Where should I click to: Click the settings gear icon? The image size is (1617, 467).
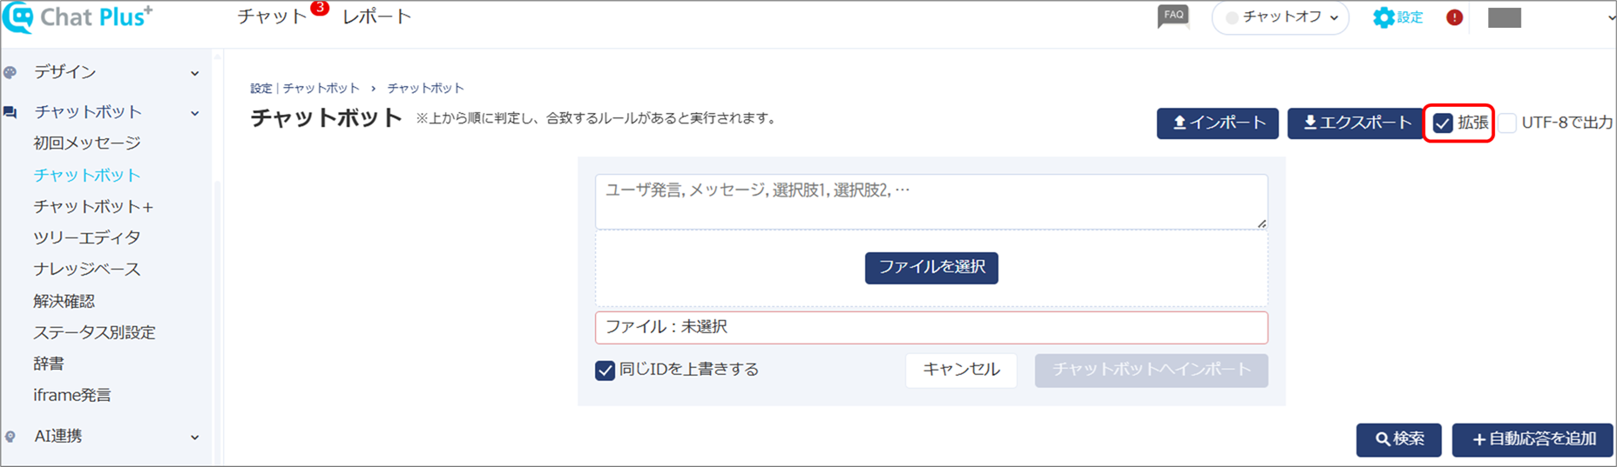pyautogui.click(x=1384, y=17)
